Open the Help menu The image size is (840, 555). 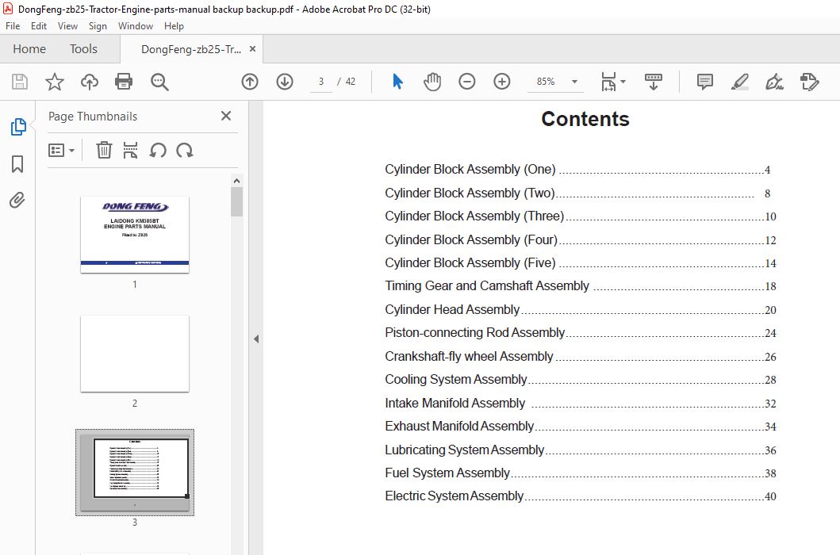point(174,25)
